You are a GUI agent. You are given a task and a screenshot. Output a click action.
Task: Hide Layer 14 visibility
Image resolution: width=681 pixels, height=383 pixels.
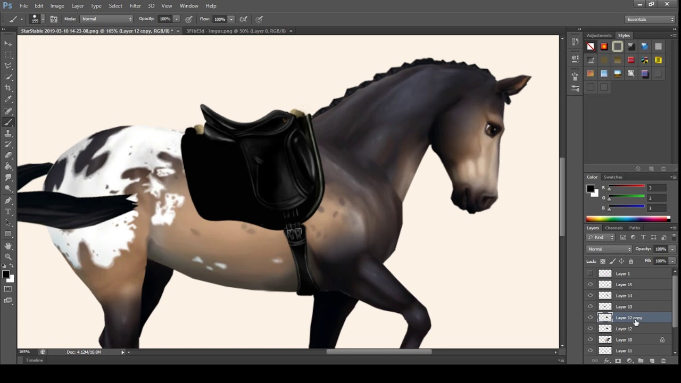(x=590, y=296)
